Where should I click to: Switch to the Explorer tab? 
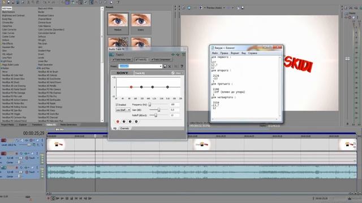23,125
